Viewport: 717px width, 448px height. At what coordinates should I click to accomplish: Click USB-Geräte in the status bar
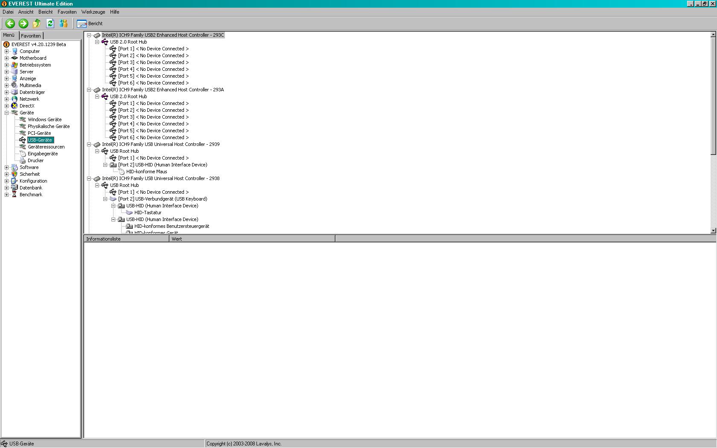coord(21,444)
